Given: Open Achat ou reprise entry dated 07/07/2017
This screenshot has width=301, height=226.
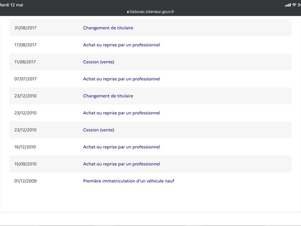Looking at the screenshot, I should coord(121,79).
